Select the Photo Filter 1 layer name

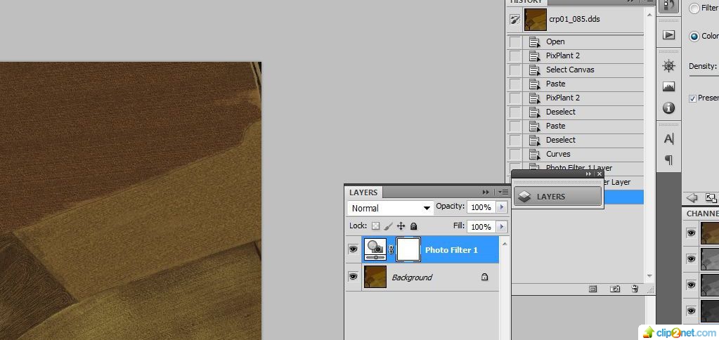(451, 249)
